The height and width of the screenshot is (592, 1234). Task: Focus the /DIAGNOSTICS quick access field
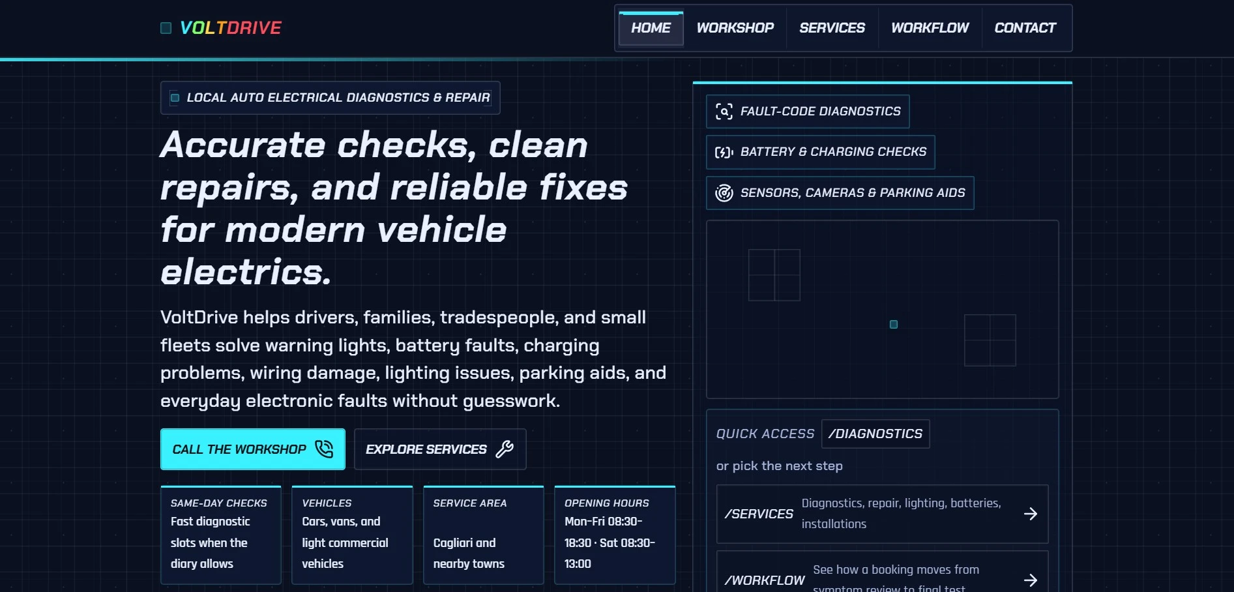pyautogui.click(x=875, y=434)
